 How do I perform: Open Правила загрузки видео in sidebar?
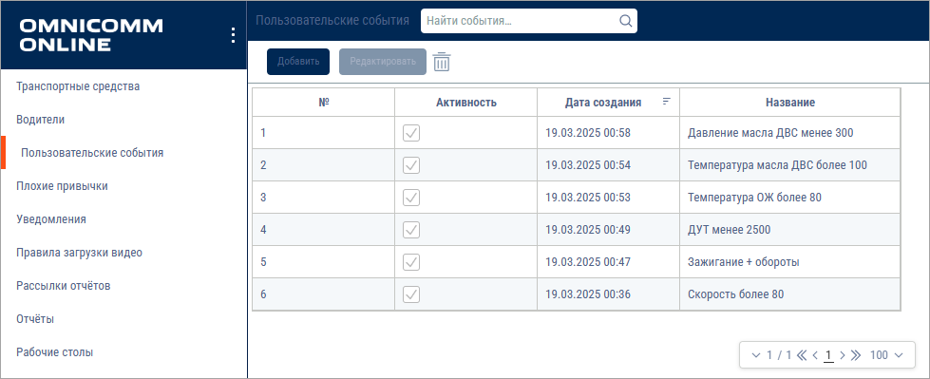(x=80, y=253)
